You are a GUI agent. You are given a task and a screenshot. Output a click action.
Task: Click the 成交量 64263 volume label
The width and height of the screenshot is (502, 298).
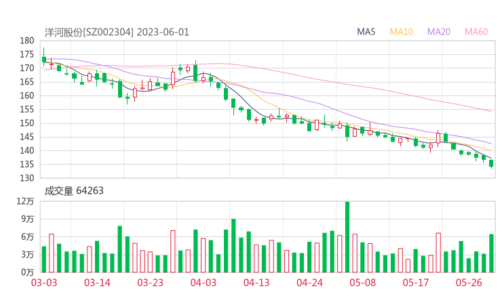[74, 191]
